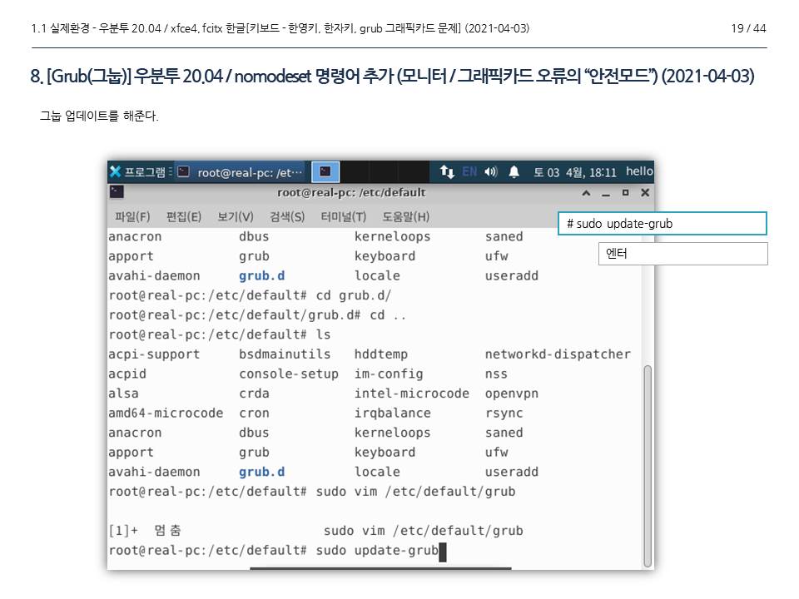Click the 'cd grub.d/' command line
Viewport: 799px width, 599px height.
(251, 295)
